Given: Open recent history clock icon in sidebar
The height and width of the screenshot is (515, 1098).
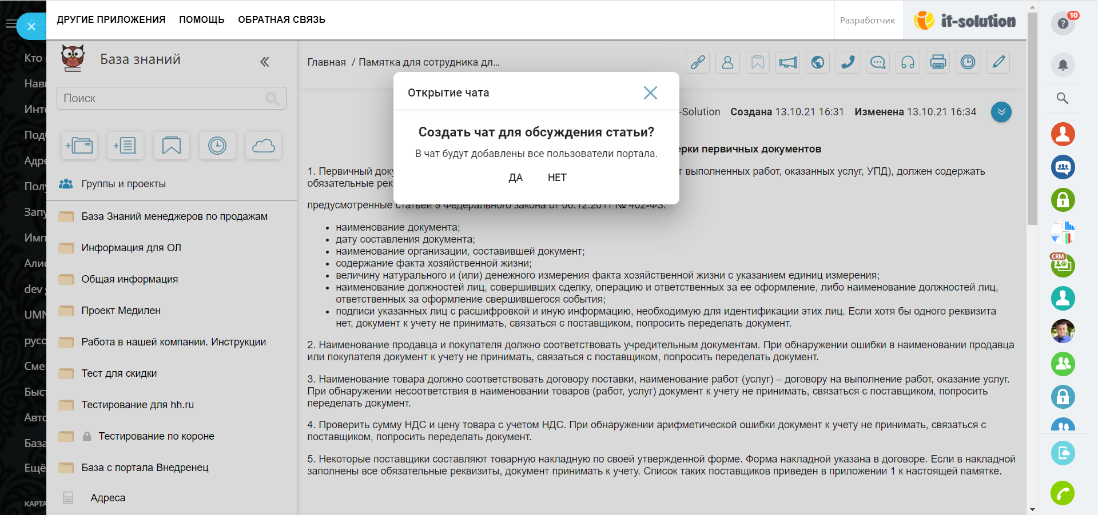Looking at the screenshot, I should (217, 146).
